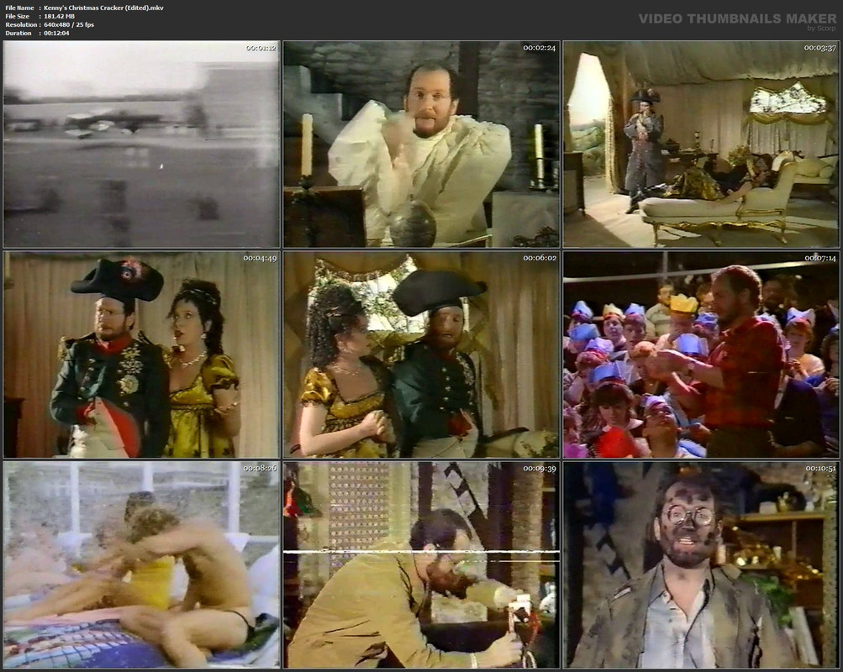
Task: Click the duration value '00:12:04'
Action: tap(56, 34)
